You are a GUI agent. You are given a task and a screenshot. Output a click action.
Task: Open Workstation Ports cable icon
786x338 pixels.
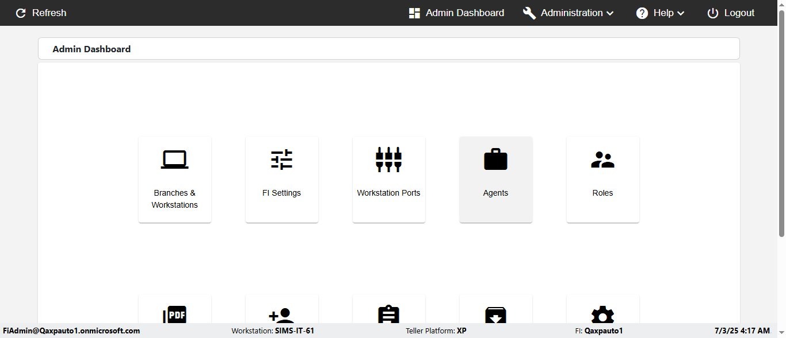click(388, 160)
